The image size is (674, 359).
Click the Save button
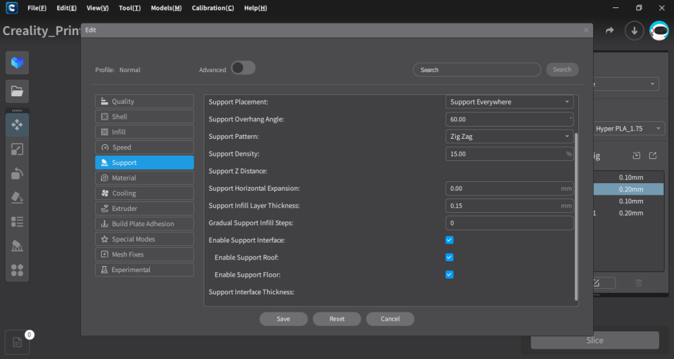click(283, 319)
